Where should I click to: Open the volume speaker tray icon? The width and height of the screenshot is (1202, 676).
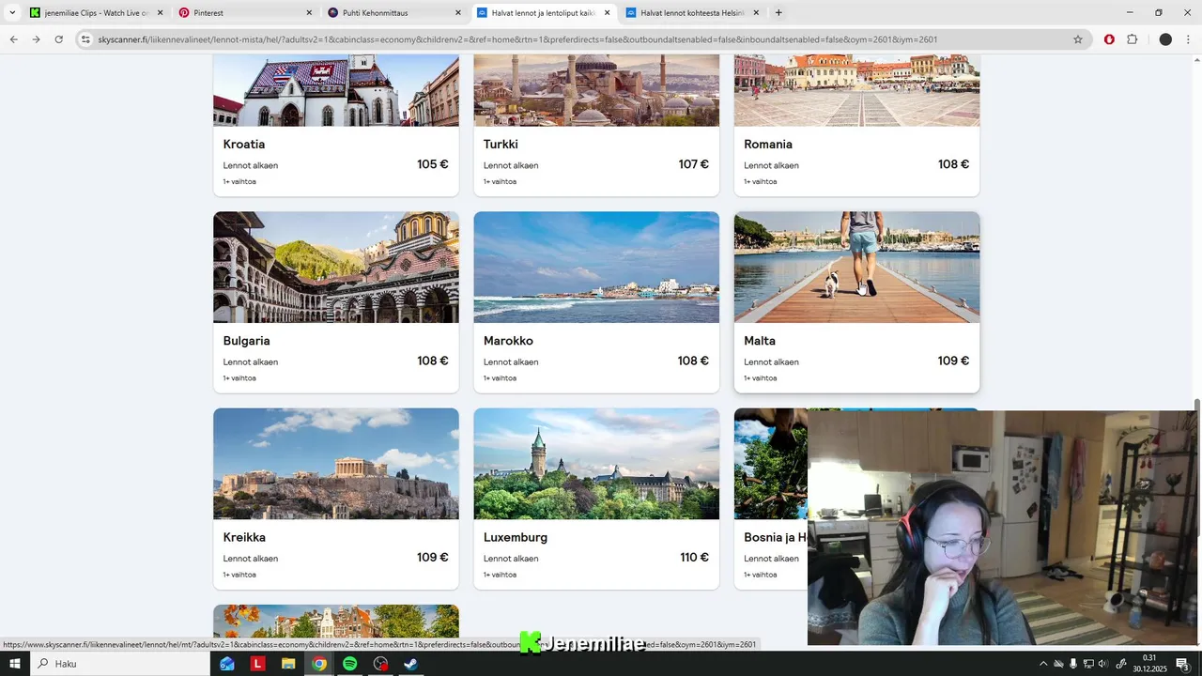[1103, 664]
